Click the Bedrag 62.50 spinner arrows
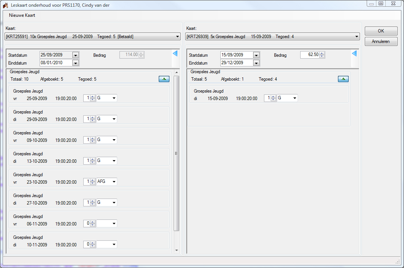404x268 pixels. click(322, 54)
